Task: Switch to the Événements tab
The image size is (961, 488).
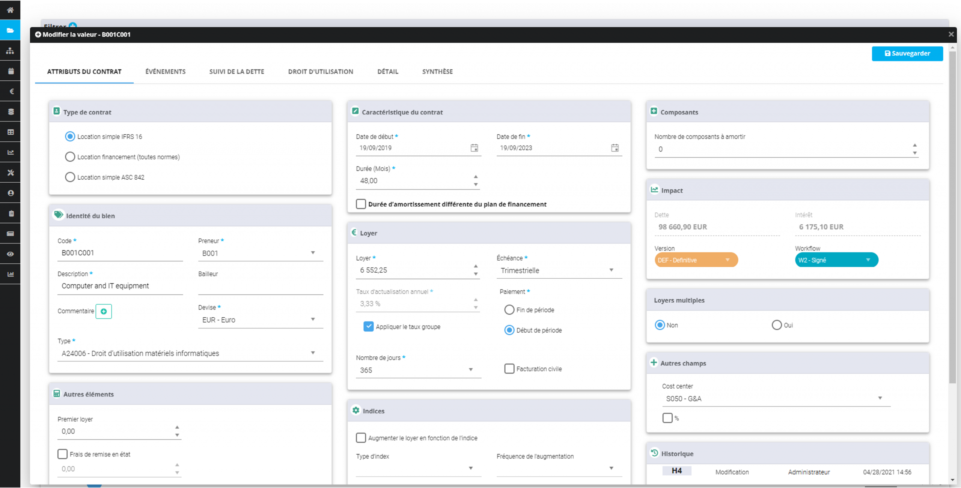Action: point(165,72)
